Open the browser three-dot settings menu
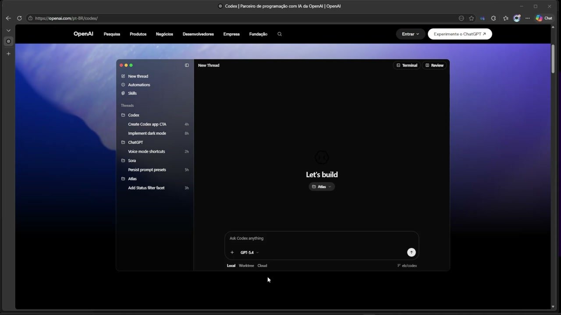 tap(528, 18)
